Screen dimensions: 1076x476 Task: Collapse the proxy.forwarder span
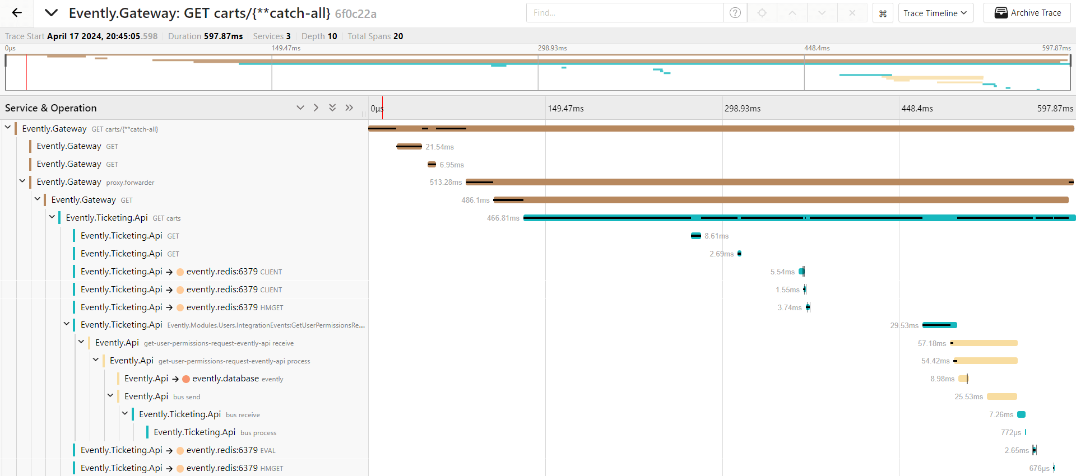(x=22, y=181)
